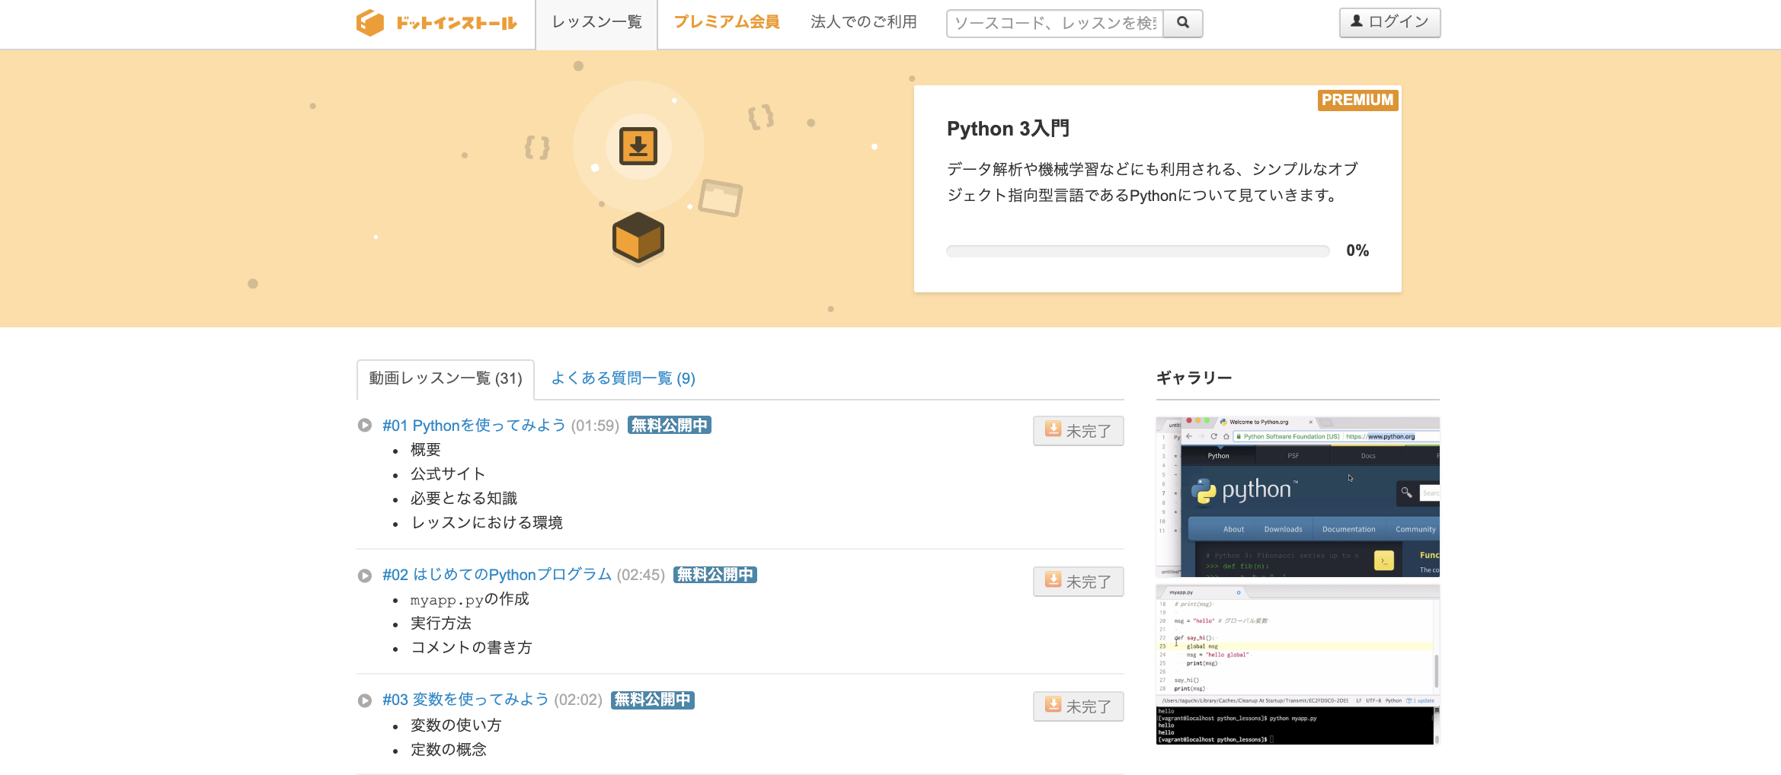Click the ログイン button
The image size is (1781, 775).
pos(1390,22)
